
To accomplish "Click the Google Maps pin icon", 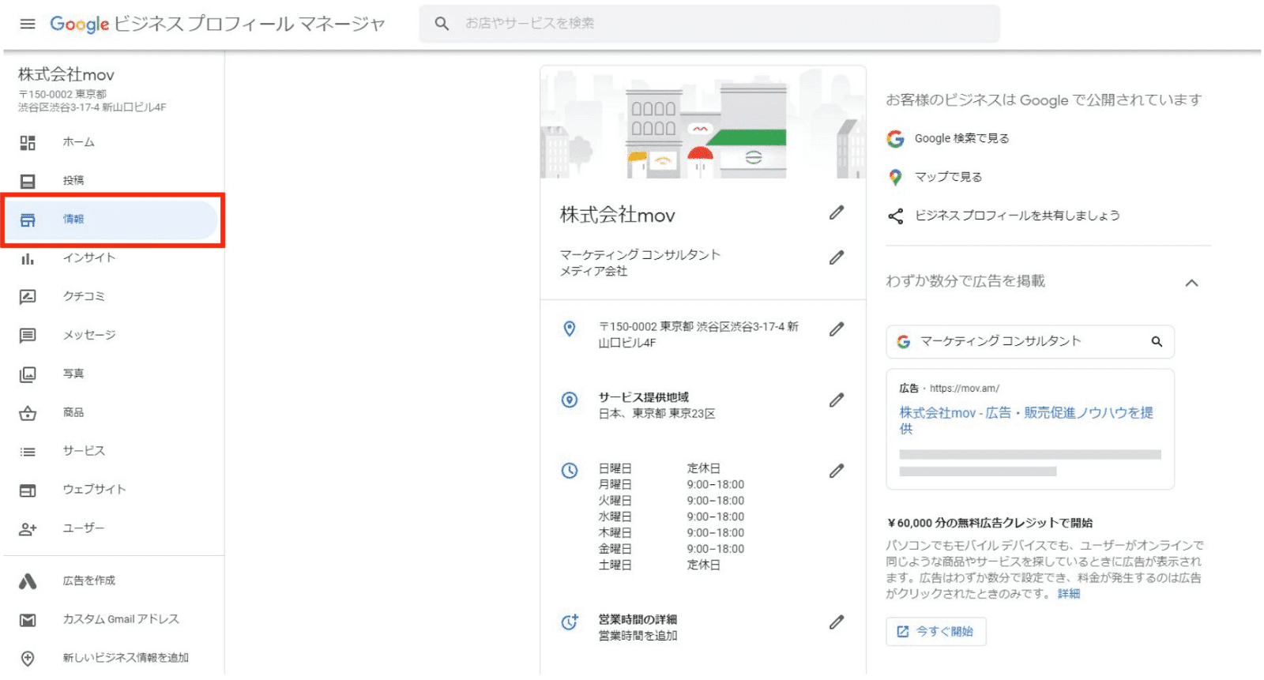I will (895, 178).
